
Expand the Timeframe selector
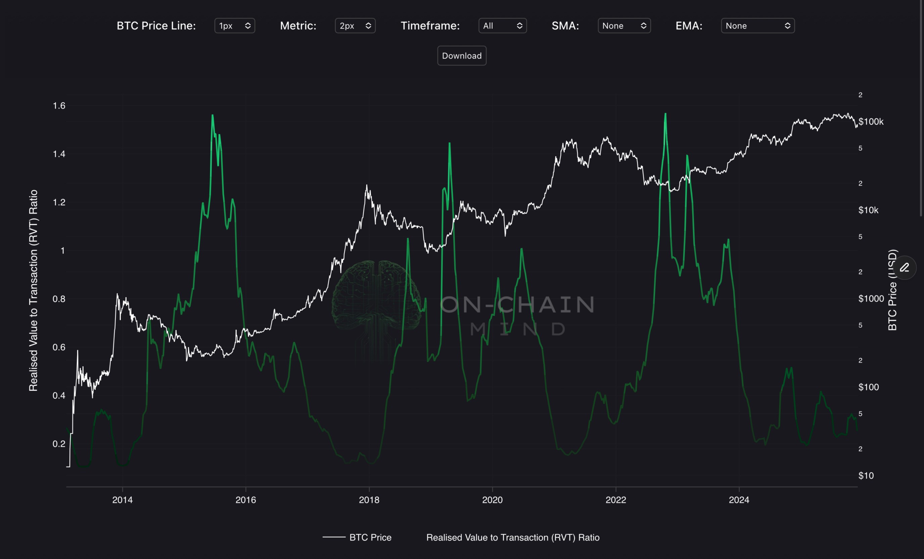point(502,26)
